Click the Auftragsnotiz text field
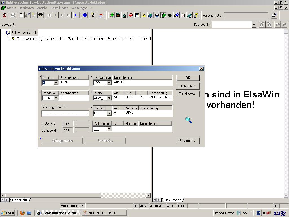 [246, 16]
